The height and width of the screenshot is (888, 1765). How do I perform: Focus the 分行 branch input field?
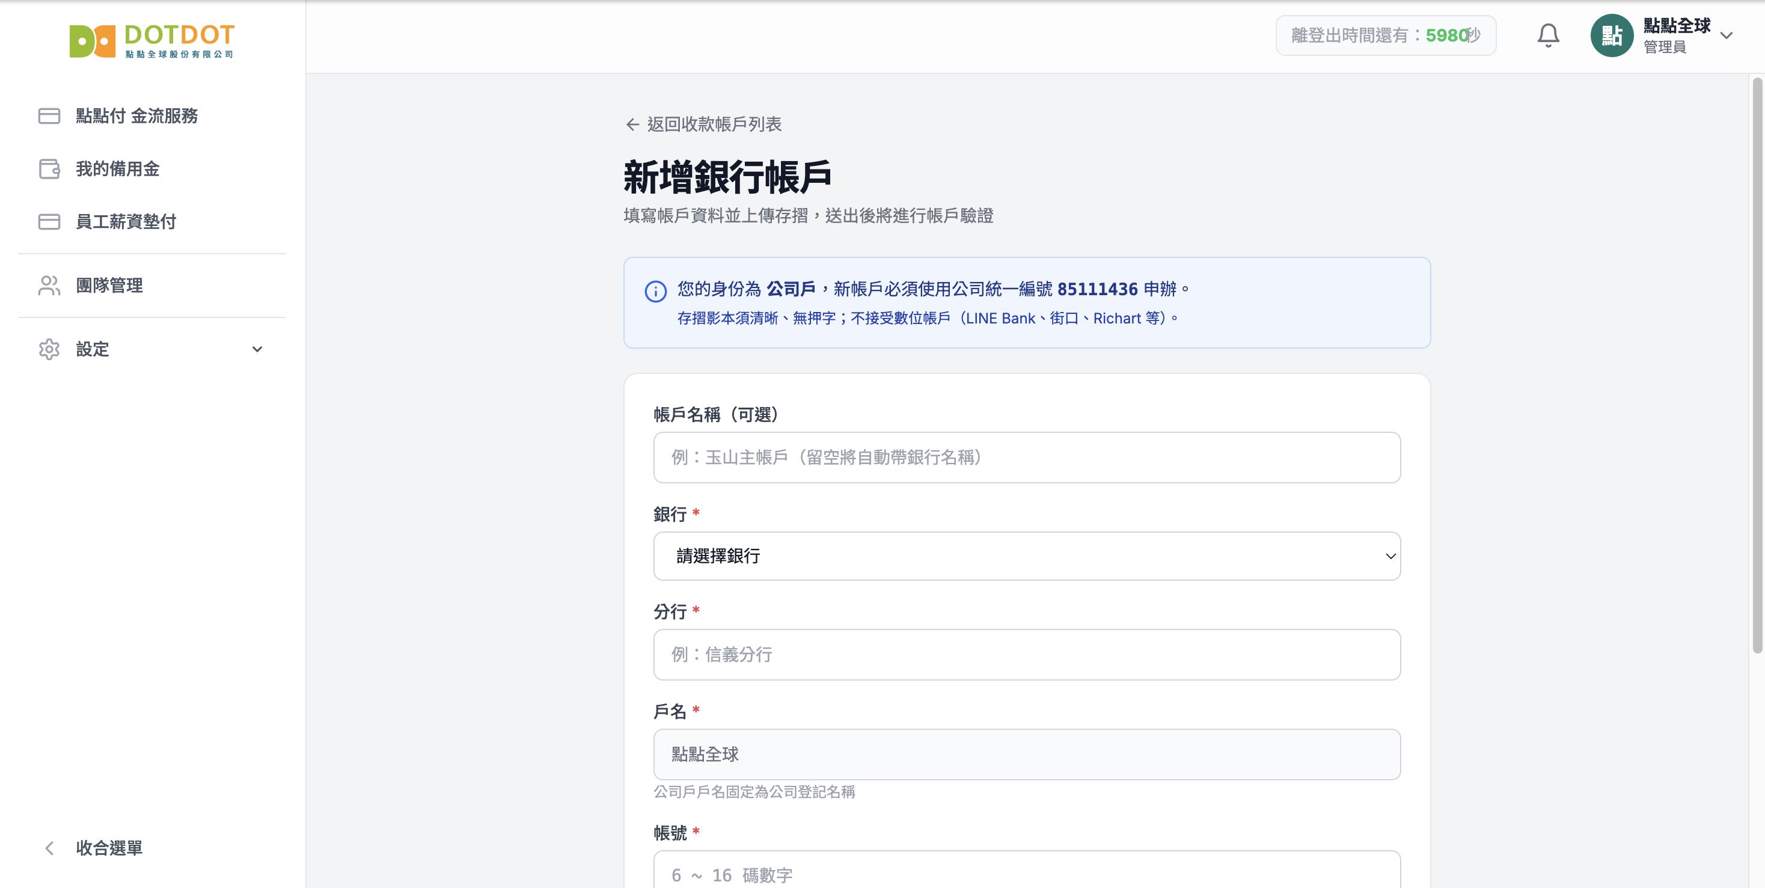[x=1026, y=654]
